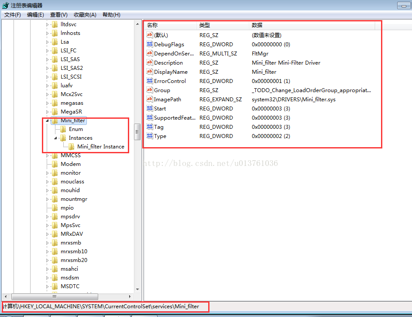Click the Group string value icon
412x317 pixels.
(150, 90)
